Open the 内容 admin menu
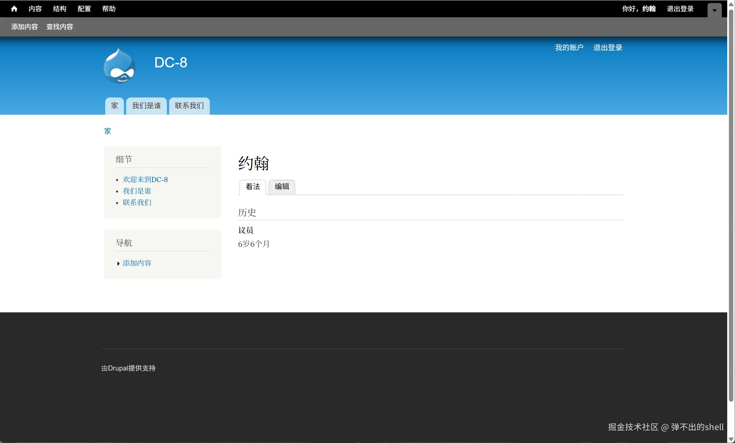The height and width of the screenshot is (443, 735). pos(35,9)
